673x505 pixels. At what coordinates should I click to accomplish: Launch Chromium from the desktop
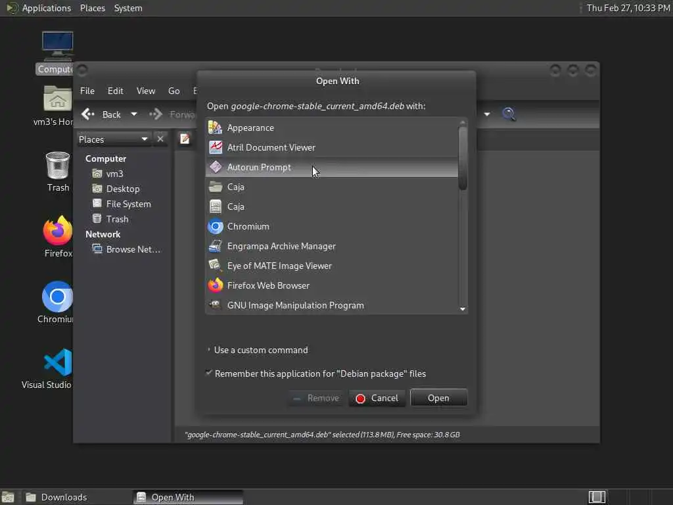coord(58,297)
